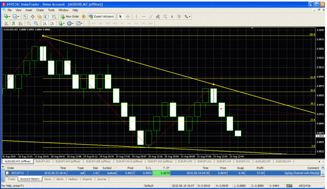Open the Charts menu
Image resolution: width=327 pixels, height=189 pixels.
pos(40,10)
